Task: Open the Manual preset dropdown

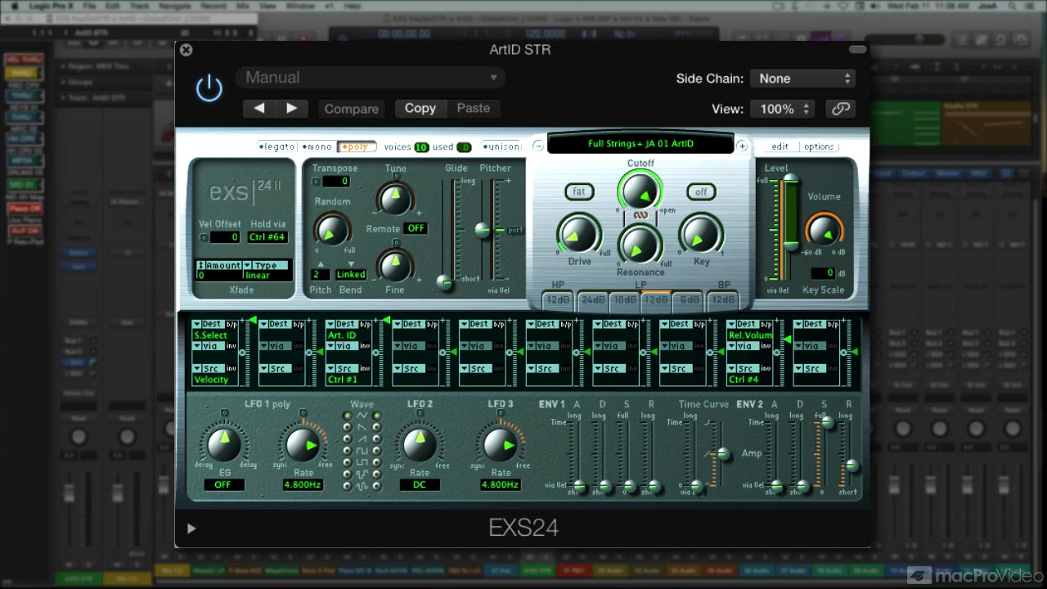Action: click(x=371, y=78)
